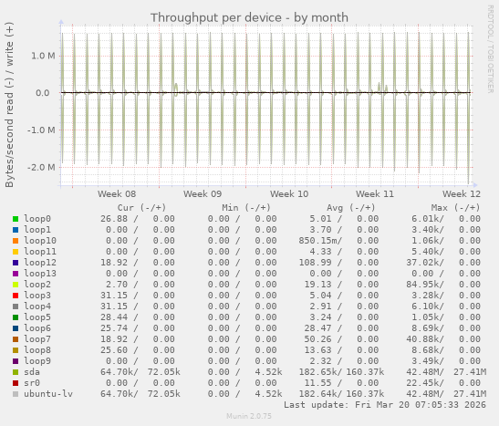499x426 pixels.
Task: Click the 'Min (-/+)' column header
Action: click(x=246, y=208)
